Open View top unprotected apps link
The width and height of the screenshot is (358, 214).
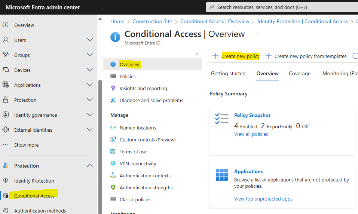[263, 199]
